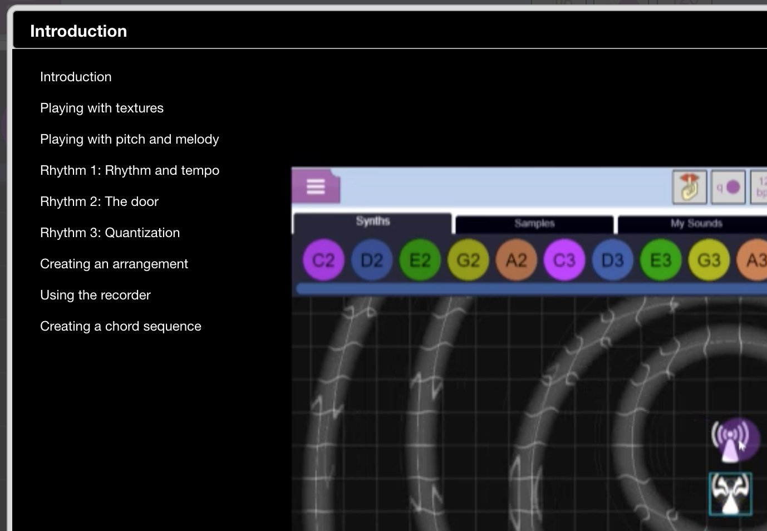The image size is (767, 531).
Task: Click the quantize q dot button
Action: pyautogui.click(x=729, y=187)
